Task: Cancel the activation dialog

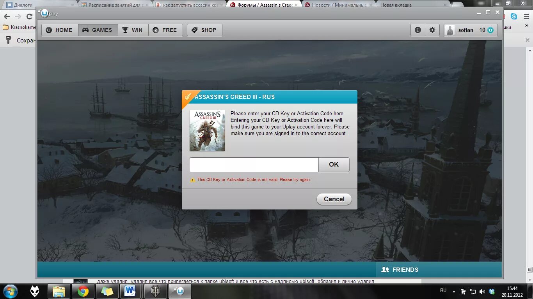Action: pyautogui.click(x=334, y=199)
